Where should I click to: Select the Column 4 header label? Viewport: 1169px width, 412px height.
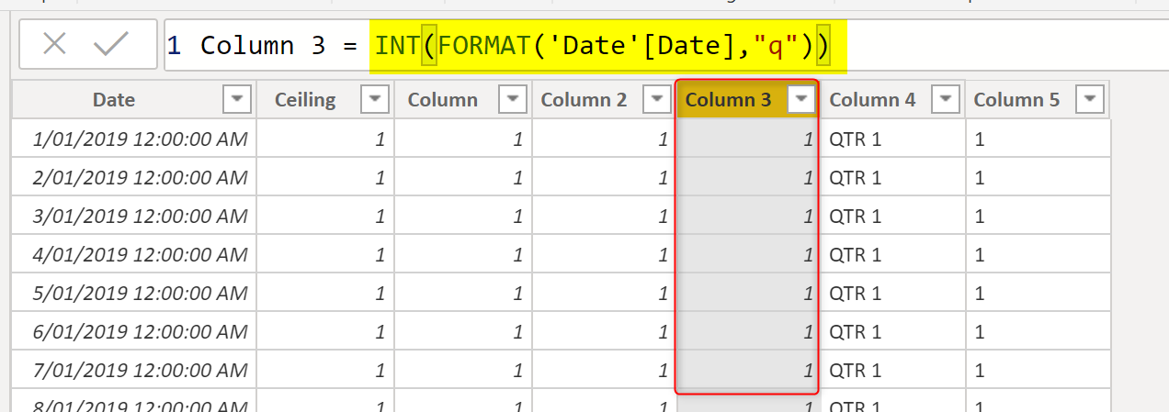coord(872,100)
